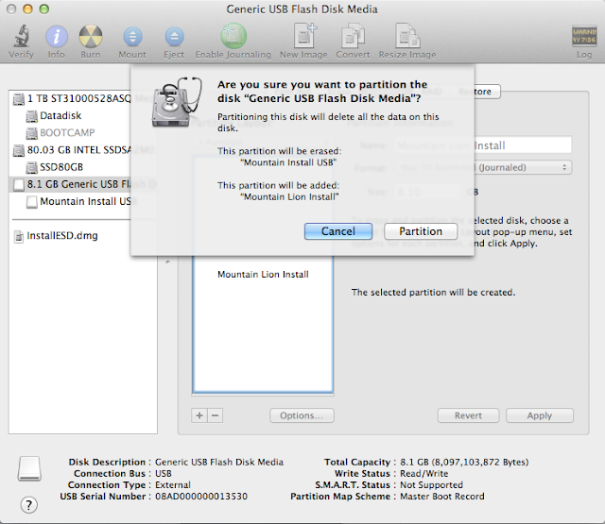Select the Mountain Install USB volume
This screenshot has width=605, height=524.
pos(78,201)
